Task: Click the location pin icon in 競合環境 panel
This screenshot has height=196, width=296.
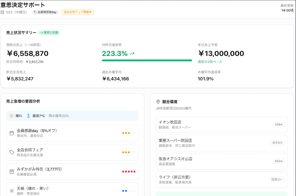Action: (x=158, y=102)
